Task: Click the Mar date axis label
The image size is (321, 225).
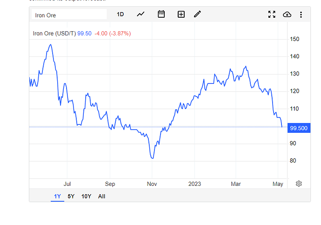Action: (236, 184)
